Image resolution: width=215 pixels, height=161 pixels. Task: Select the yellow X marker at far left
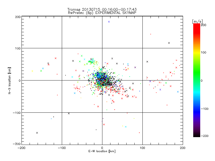coord(32,71)
